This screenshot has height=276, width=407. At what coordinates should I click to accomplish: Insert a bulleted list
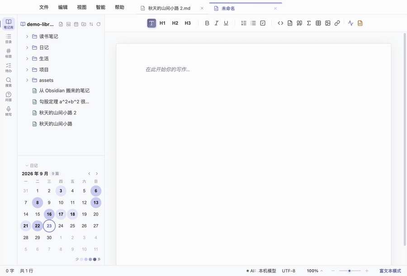253,23
